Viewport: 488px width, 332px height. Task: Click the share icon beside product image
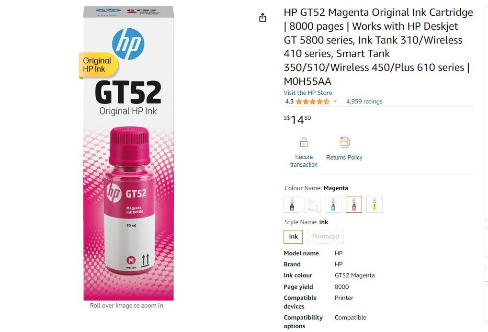(262, 18)
